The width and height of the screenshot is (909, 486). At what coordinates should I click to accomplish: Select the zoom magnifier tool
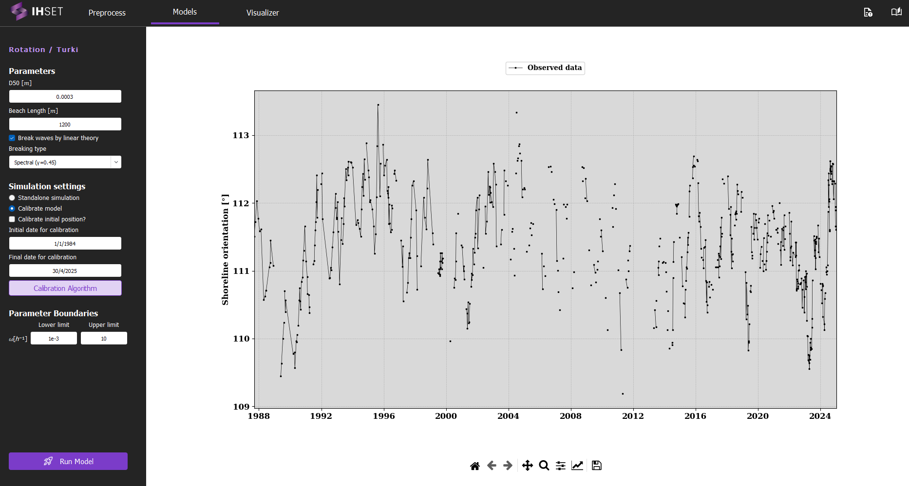(544, 466)
